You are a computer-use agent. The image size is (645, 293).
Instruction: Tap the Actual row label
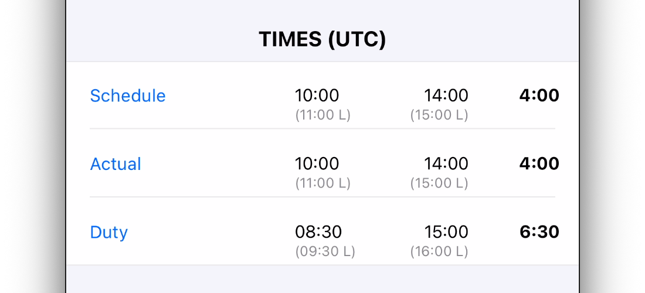pyautogui.click(x=116, y=164)
